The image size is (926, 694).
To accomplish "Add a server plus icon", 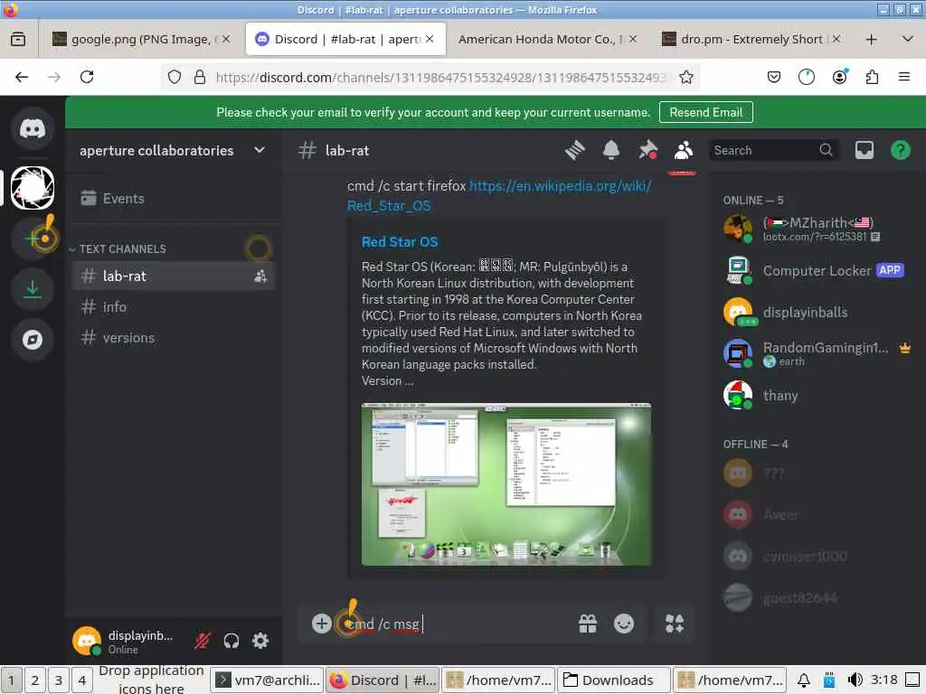I will (x=33, y=239).
